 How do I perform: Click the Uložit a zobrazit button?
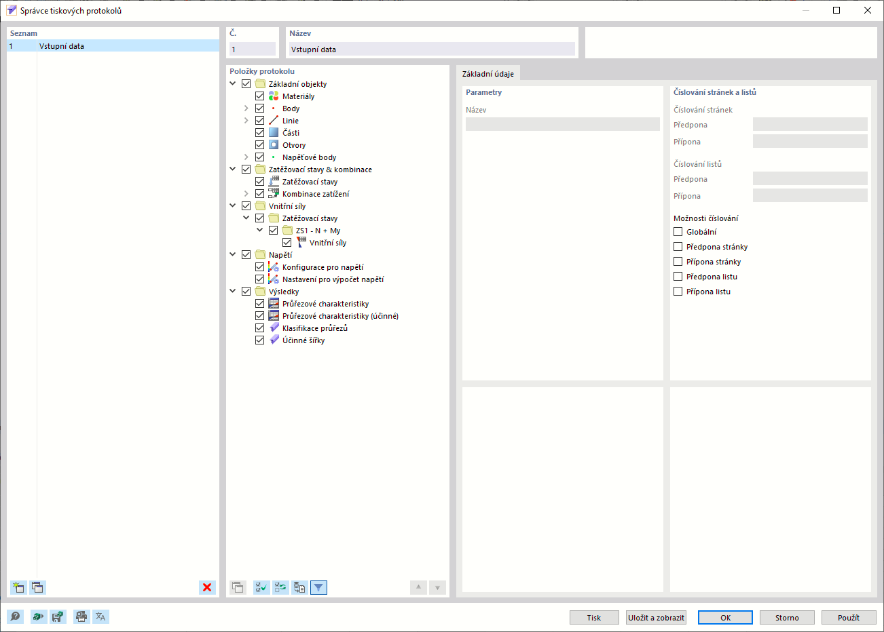[x=657, y=618]
